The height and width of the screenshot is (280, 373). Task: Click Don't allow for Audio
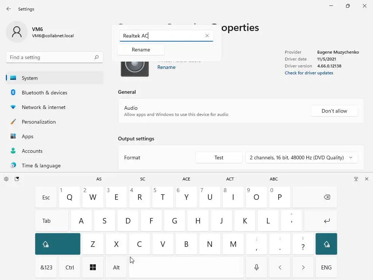[334, 111]
